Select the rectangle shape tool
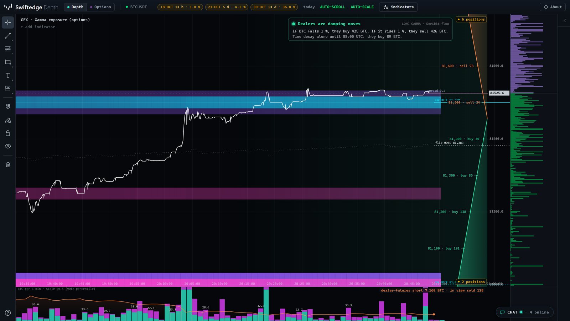 [x=8, y=62]
